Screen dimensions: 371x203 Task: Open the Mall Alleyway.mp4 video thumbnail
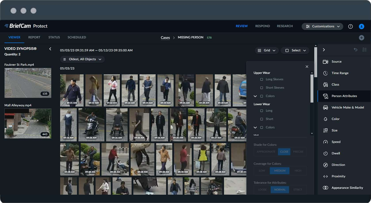coord(28,123)
